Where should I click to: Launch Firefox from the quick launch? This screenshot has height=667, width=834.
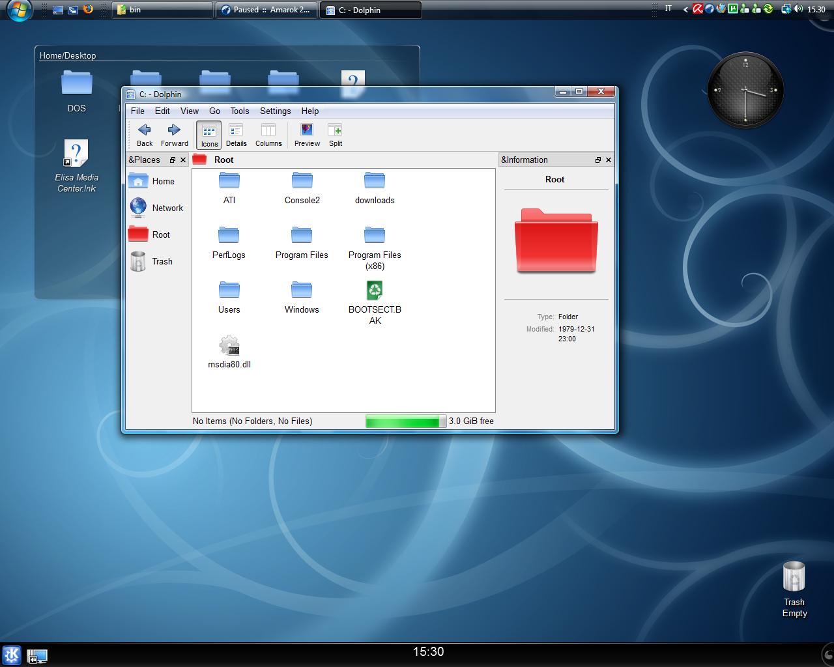pos(88,10)
